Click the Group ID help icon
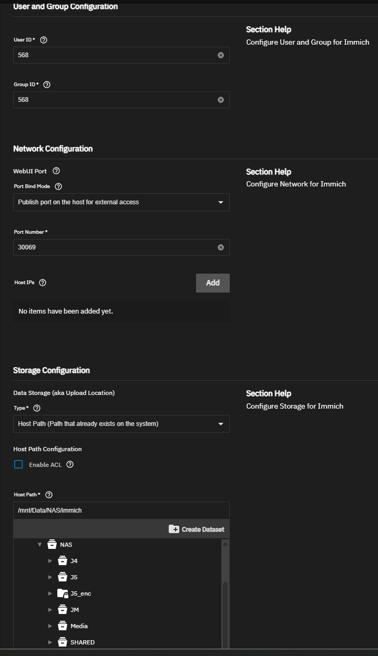The height and width of the screenshot is (656, 378). pos(47,85)
